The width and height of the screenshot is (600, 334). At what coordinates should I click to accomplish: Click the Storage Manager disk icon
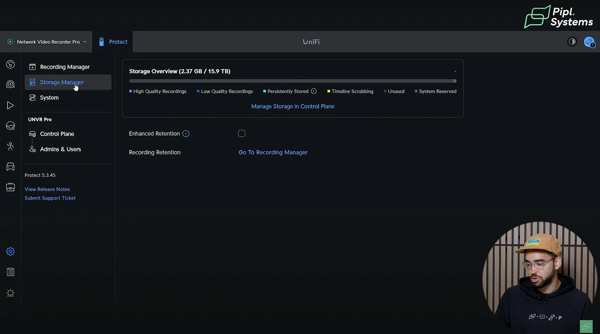tap(33, 82)
